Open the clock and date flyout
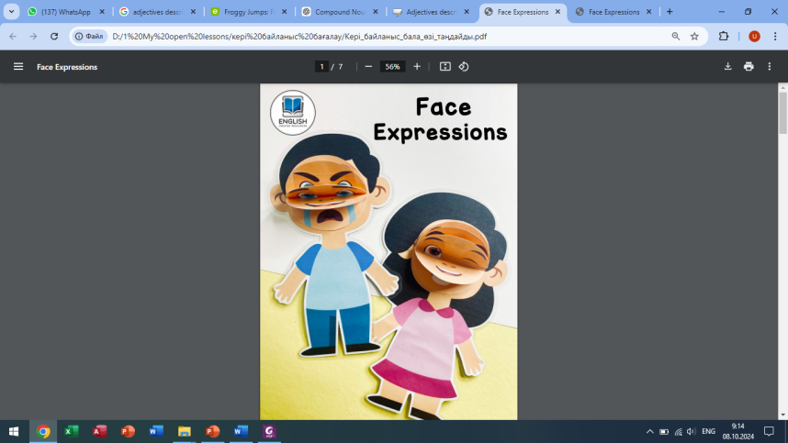 coord(738,431)
